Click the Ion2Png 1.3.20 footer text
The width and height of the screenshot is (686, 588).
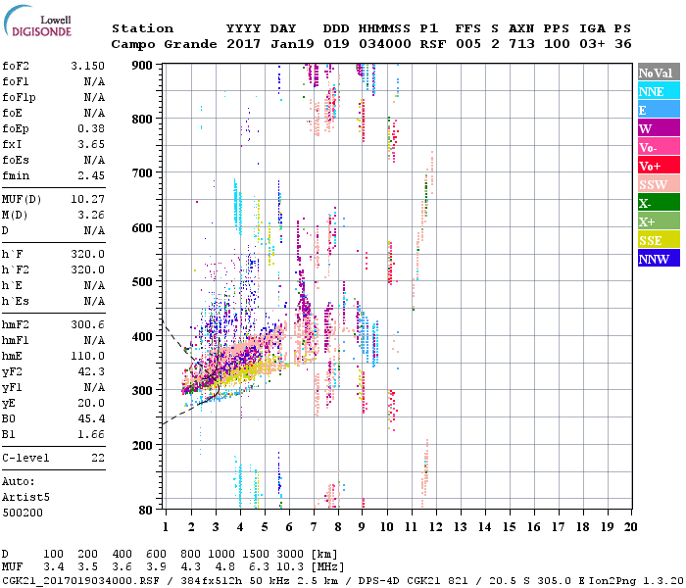[x=636, y=580]
